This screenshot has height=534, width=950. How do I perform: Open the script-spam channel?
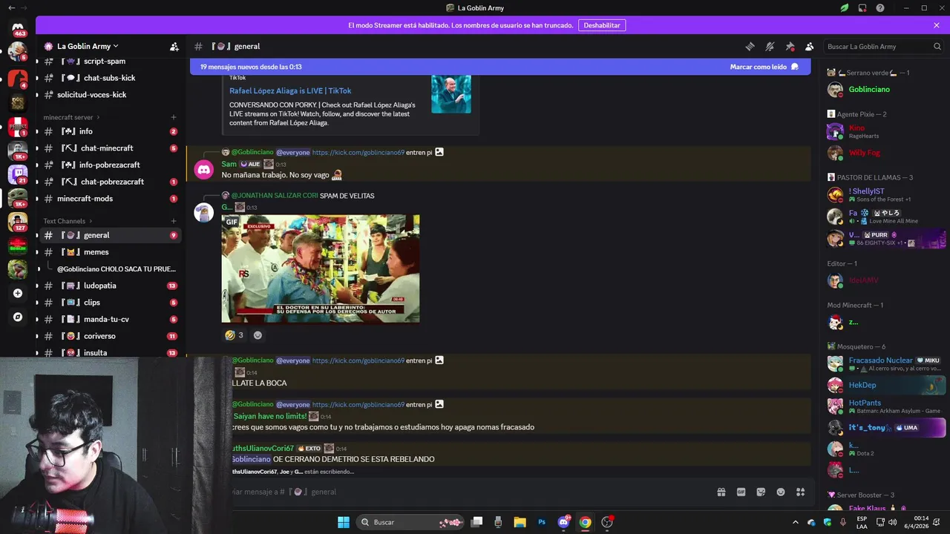(x=109, y=61)
